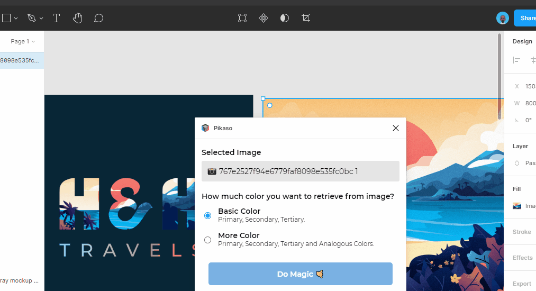Click the blue Share button
Viewport: 536px width, 291px height.
pyautogui.click(x=526, y=18)
